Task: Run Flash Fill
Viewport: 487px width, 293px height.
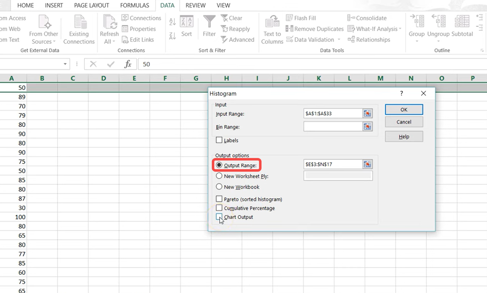Action: tap(301, 18)
